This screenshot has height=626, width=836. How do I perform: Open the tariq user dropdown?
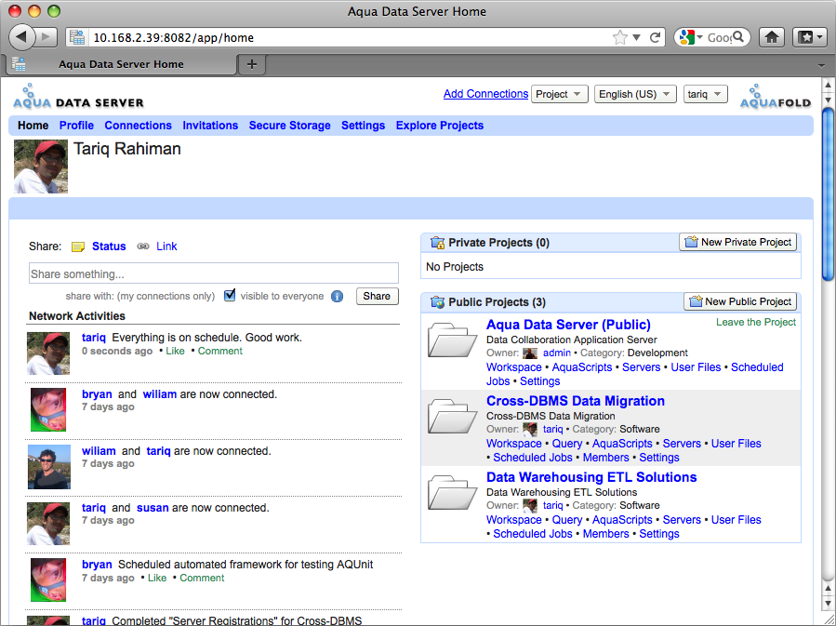point(706,94)
